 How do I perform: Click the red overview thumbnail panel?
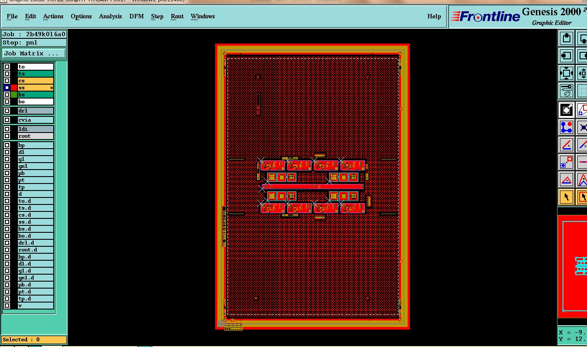(x=572, y=266)
